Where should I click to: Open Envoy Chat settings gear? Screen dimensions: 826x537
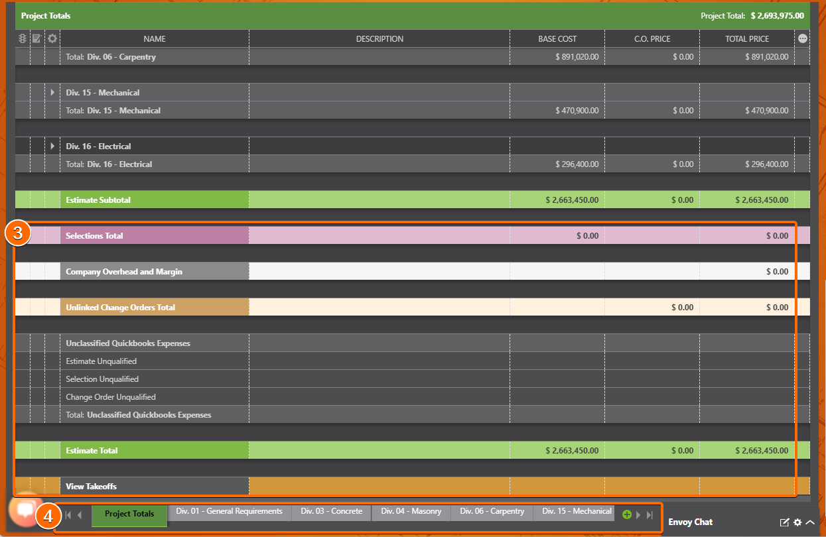[798, 523]
